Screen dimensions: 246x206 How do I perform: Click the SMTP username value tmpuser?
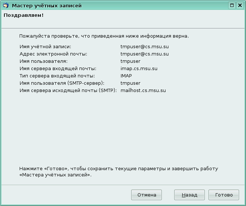(x=130, y=83)
